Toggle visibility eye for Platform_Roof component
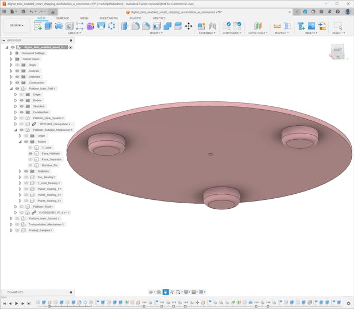Viewport: 354px width, 309px height. pyautogui.click(x=22, y=207)
